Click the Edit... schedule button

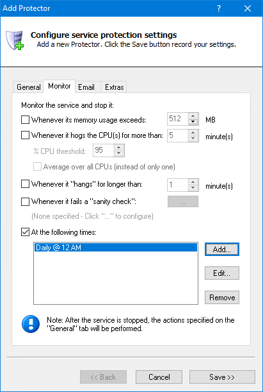(x=222, y=273)
